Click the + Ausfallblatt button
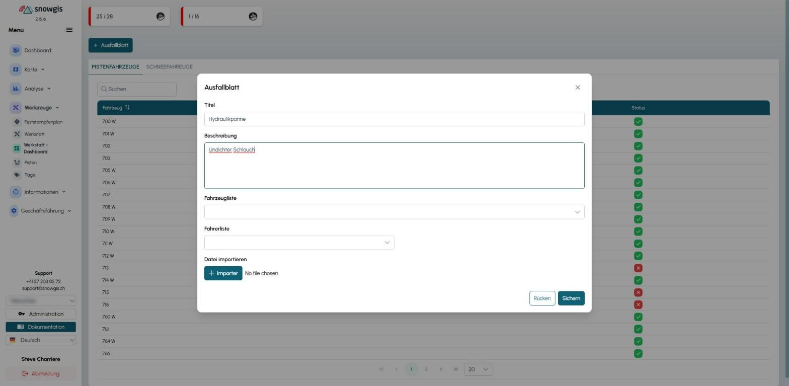Screen dimensions: 789x386 pos(111,45)
